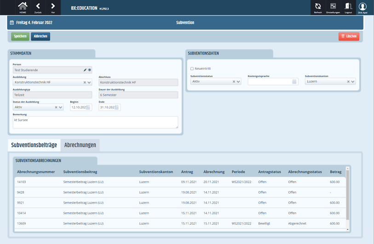Select row with Abrechnungsnummer 10414

click(x=180, y=213)
